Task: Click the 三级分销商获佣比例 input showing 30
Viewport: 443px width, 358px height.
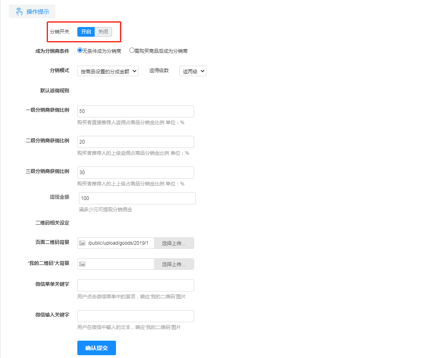Action: point(135,172)
